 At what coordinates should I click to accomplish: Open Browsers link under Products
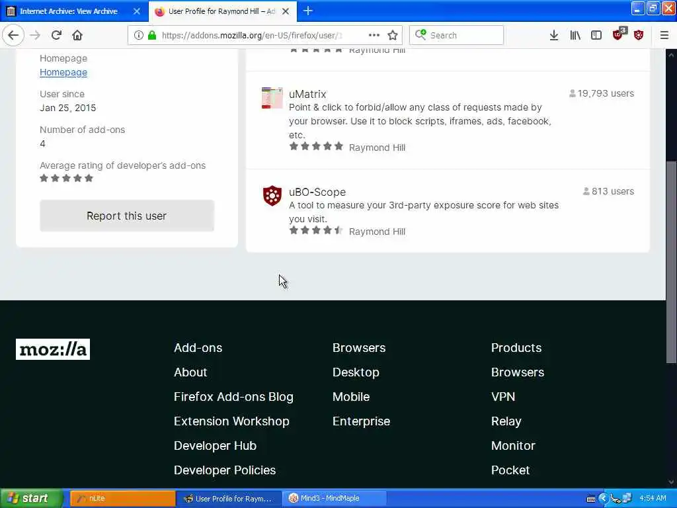click(517, 372)
